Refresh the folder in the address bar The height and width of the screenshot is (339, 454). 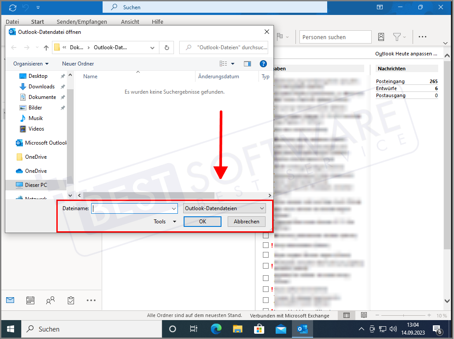click(x=166, y=47)
